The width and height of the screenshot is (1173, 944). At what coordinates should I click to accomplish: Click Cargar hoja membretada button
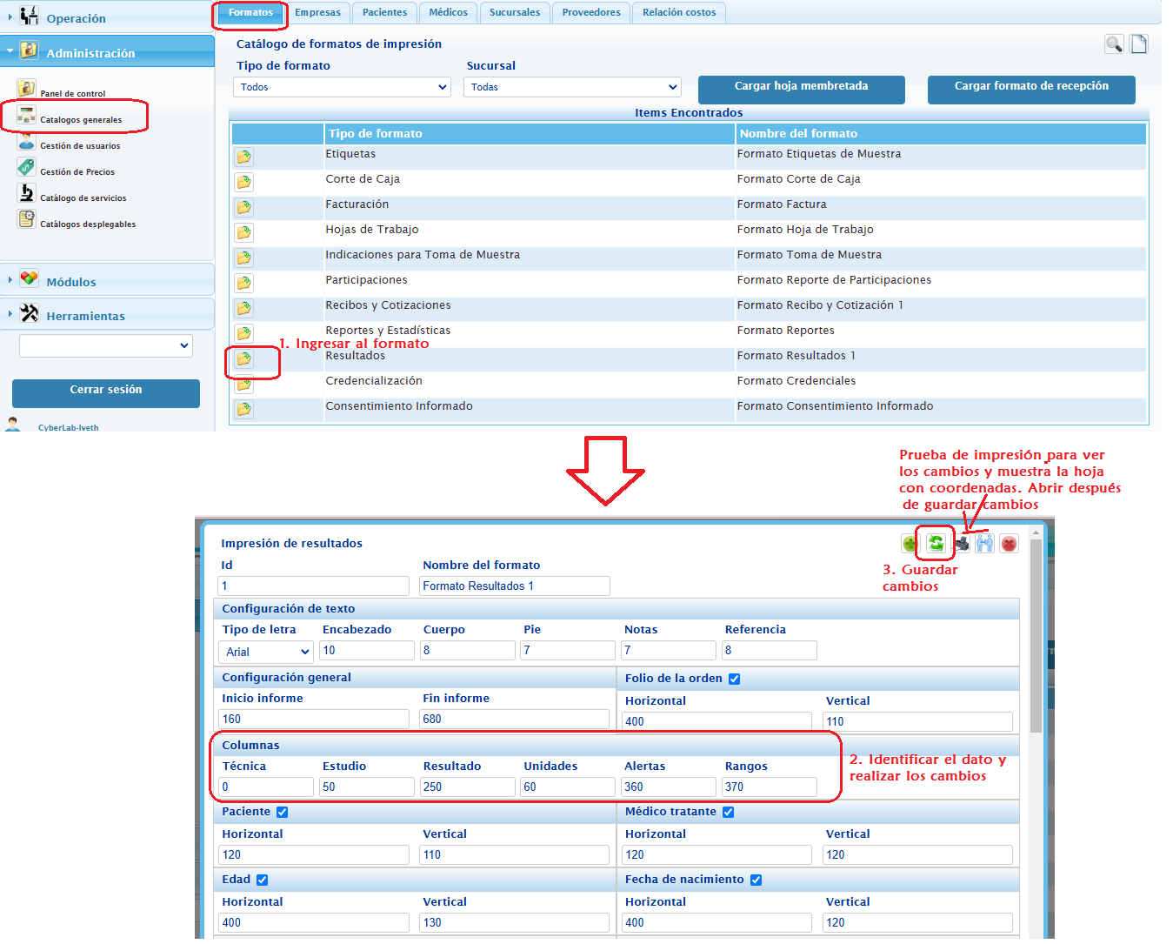802,90
